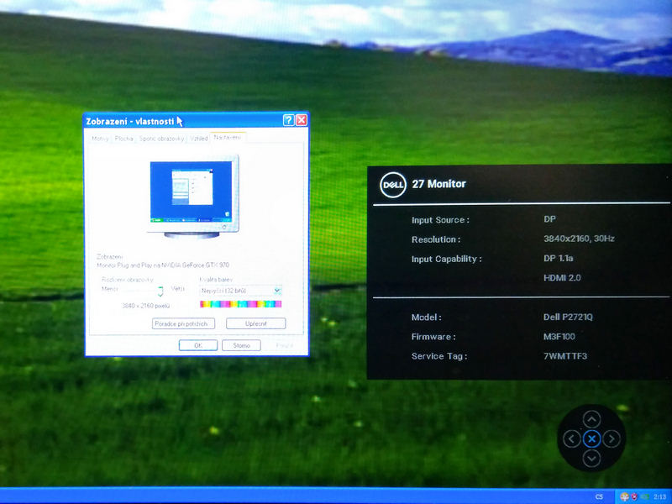Click the 27 Monitor heading in the OSD
The image size is (672, 504).
pos(438,184)
